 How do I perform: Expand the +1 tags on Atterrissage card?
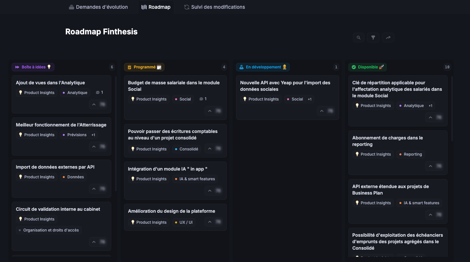pos(93,135)
